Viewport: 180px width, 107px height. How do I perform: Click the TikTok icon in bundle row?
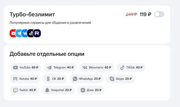(x=31, y=33)
